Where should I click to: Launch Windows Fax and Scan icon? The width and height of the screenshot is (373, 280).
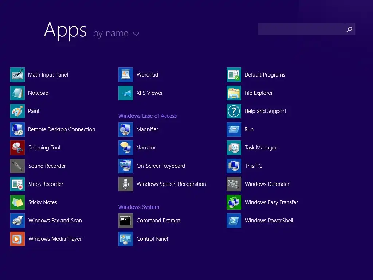tap(17, 221)
